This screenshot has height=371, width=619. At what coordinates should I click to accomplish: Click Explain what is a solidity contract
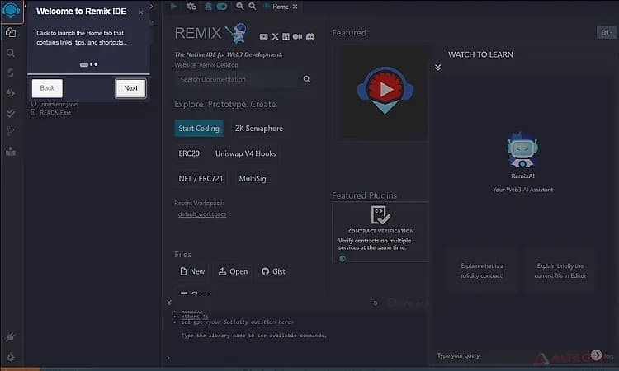[482, 271]
